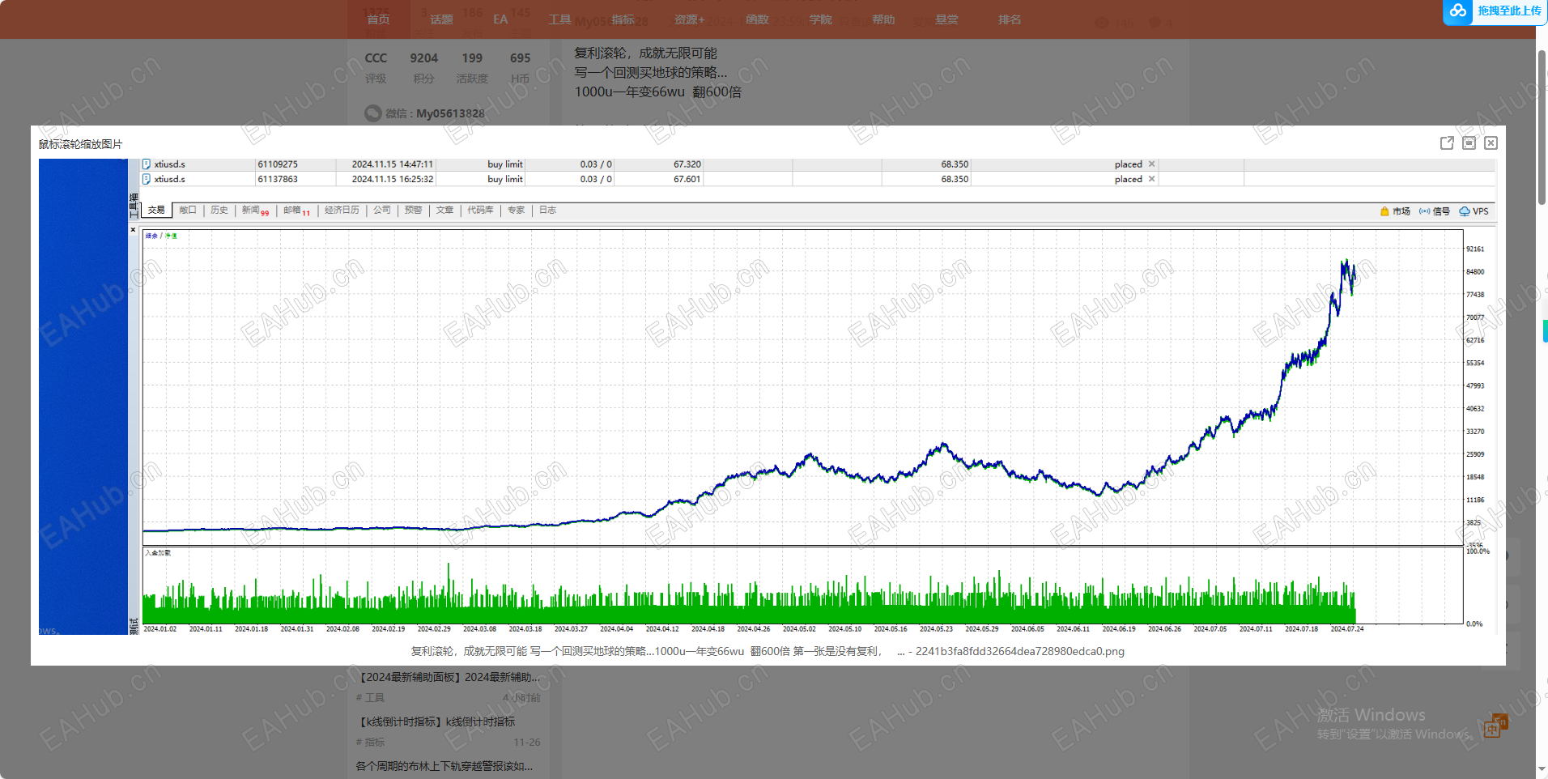
Task: Open the 工具 navigation item
Action: coord(559,19)
